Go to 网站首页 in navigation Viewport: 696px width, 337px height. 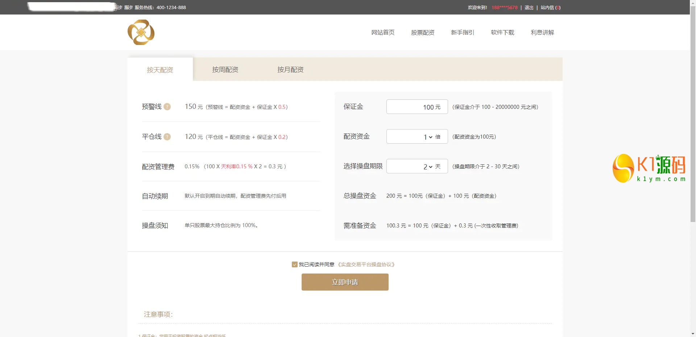pos(383,32)
